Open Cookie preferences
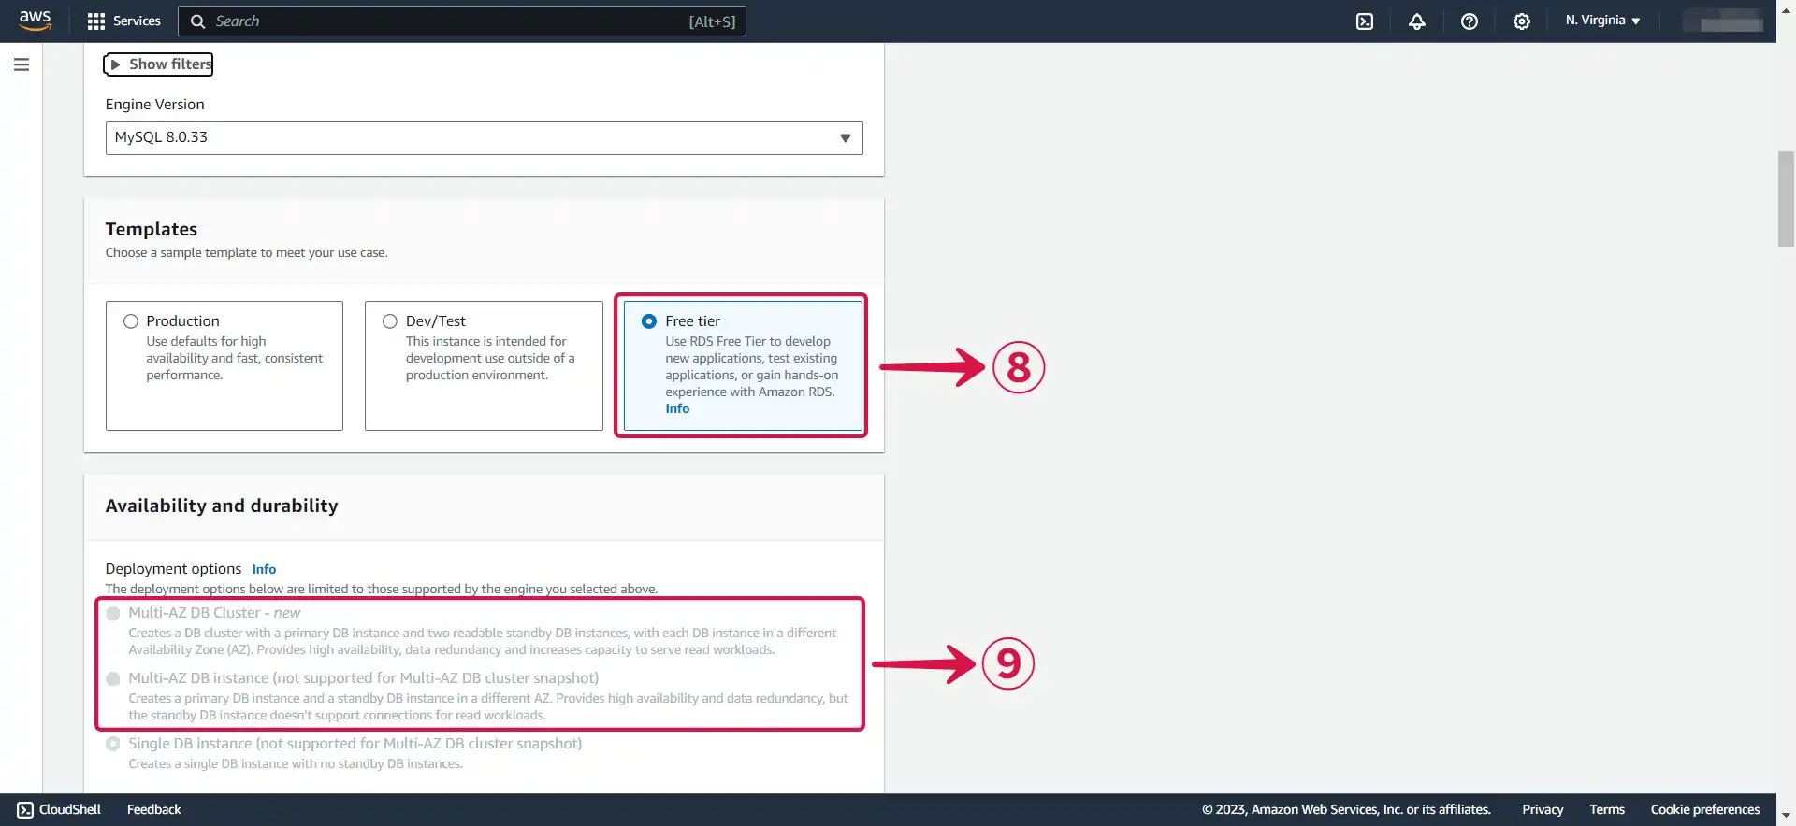Screen dimensions: 1796x826 (1705, 810)
